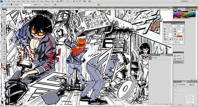Add a vector mask in the Masks panel
The height and width of the screenshot is (107, 198).
[193, 85]
